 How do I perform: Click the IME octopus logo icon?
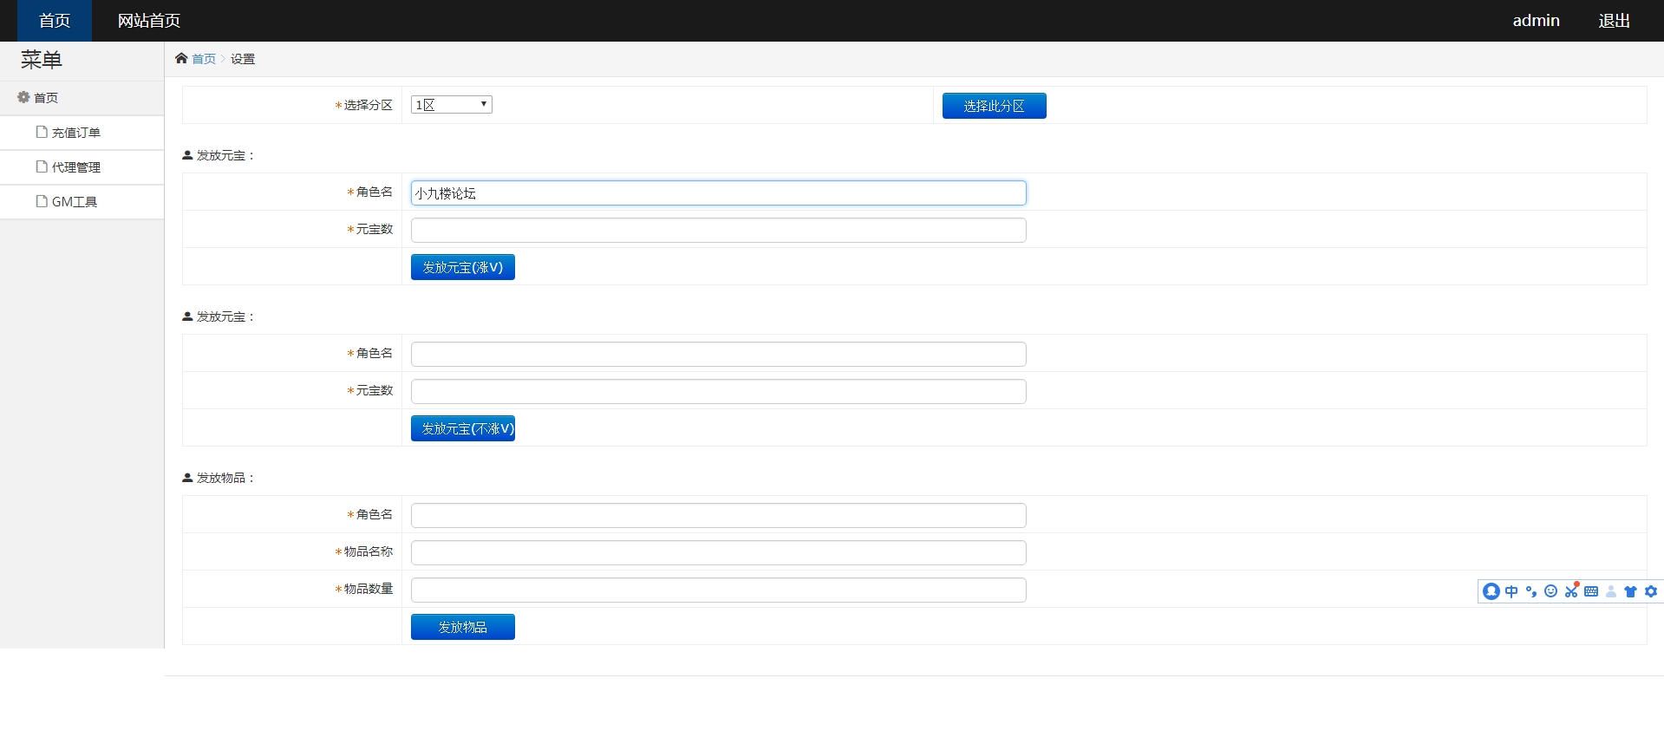[1491, 591]
